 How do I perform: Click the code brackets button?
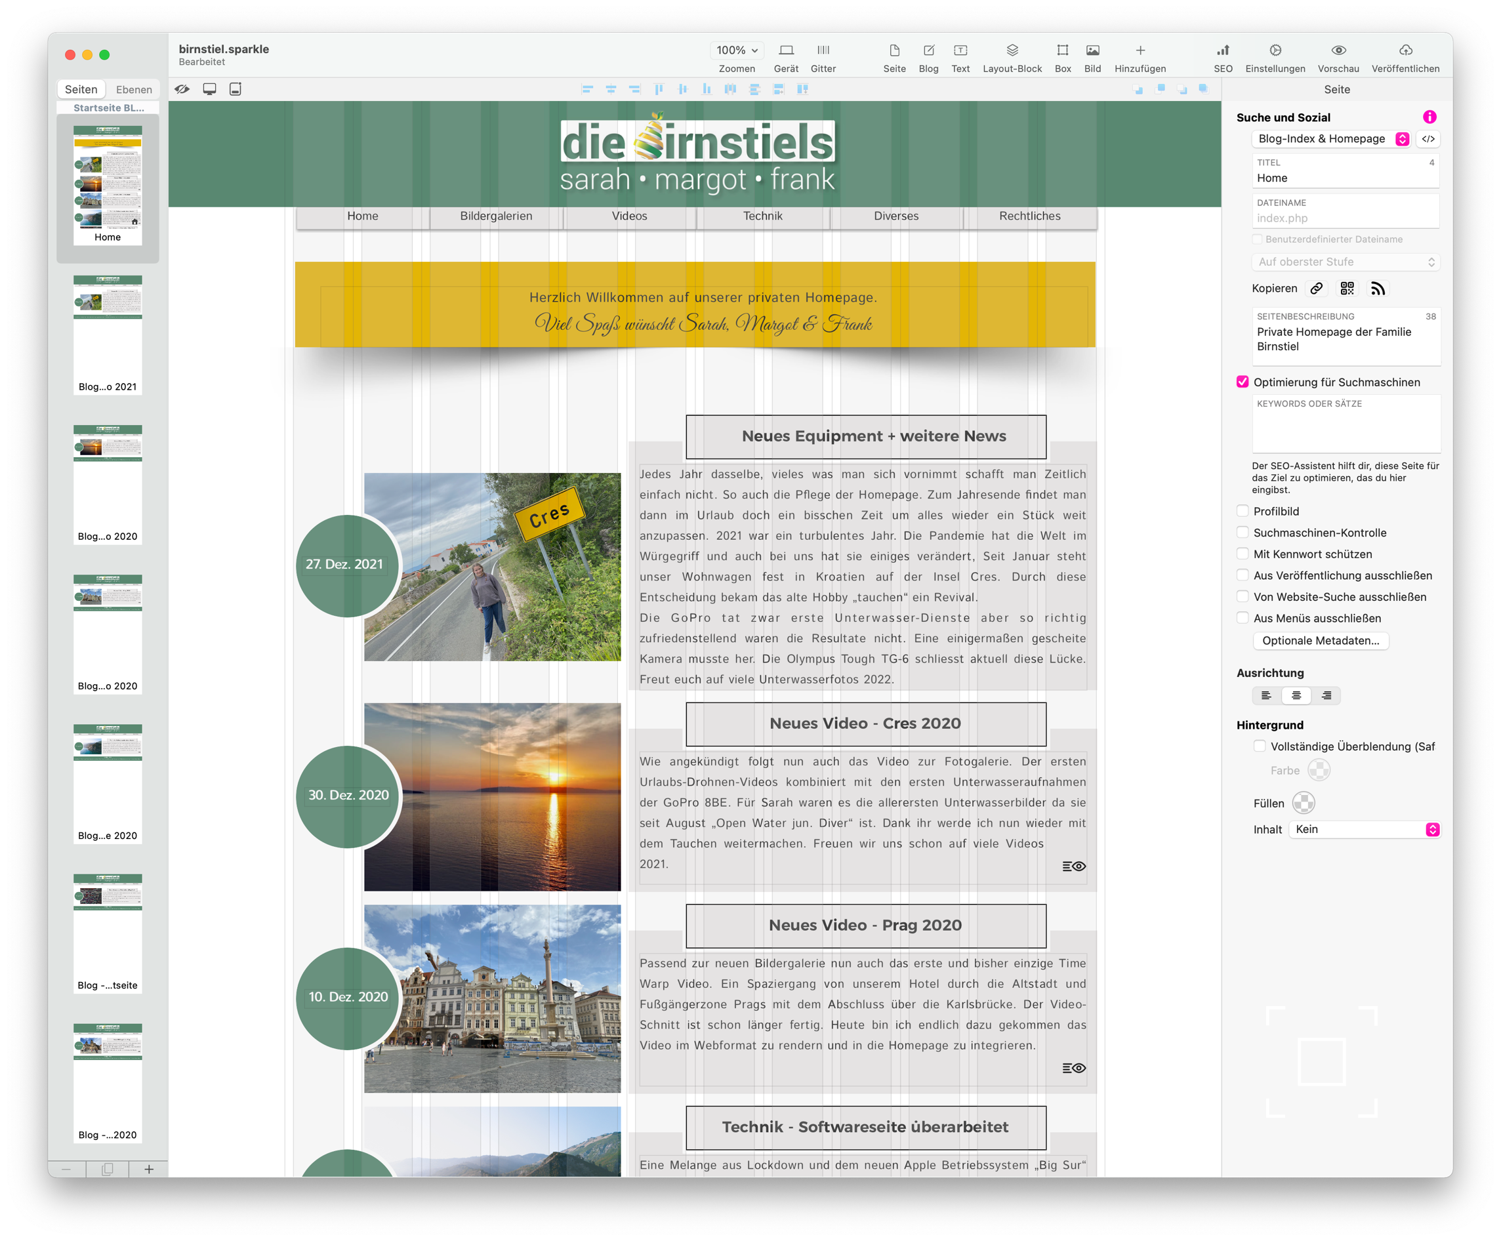pyautogui.click(x=1428, y=138)
